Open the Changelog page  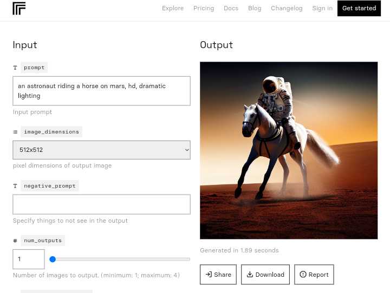(287, 8)
